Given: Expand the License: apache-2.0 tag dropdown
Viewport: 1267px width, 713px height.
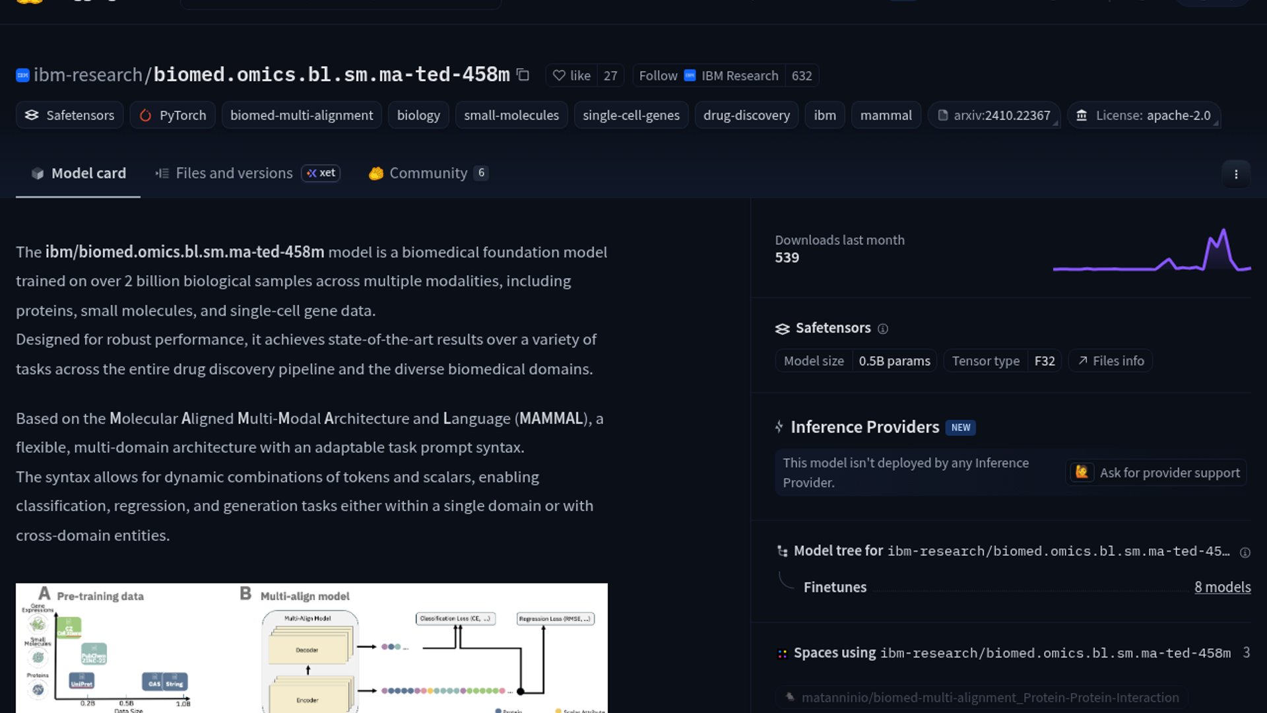Looking at the screenshot, I should click(1144, 115).
